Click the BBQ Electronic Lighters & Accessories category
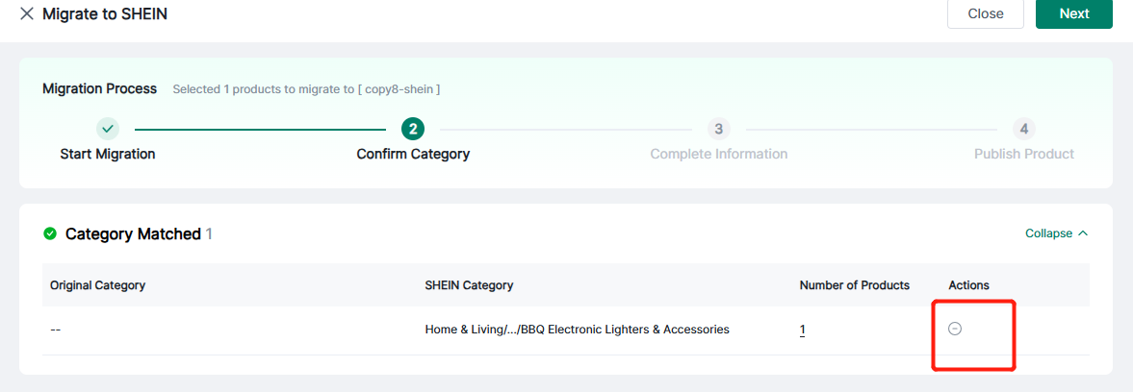The height and width of the screenshot is (392, 1133). 577,330
